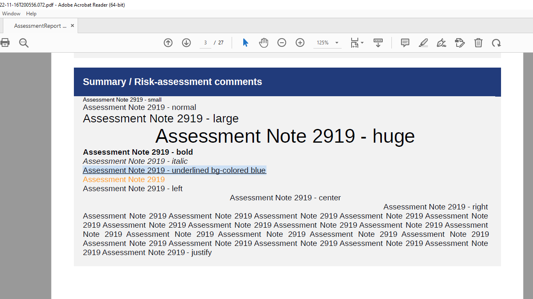Click the trash Delete icon
The image size is (533, 299).
click(x=478, y=43)
